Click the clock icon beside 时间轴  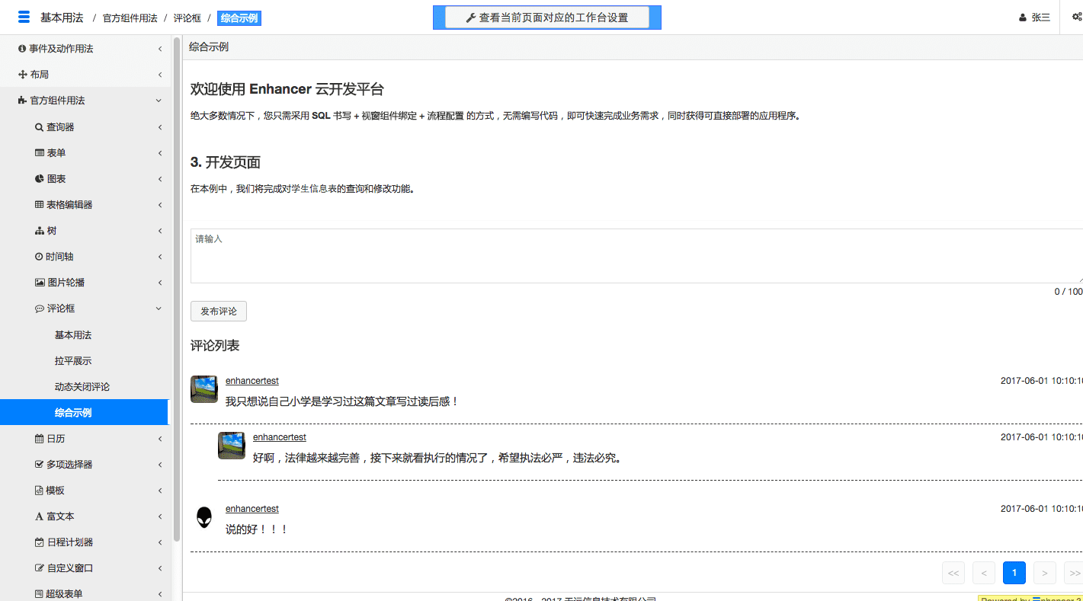[x=39, y=257]
